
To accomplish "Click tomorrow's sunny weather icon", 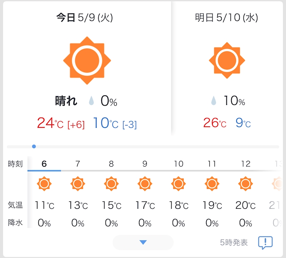I will (x=227, y=60).
